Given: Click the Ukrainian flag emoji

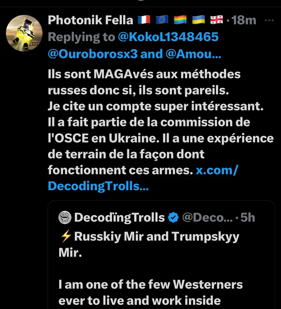Looking at the screenshot, I should point(199,20).
